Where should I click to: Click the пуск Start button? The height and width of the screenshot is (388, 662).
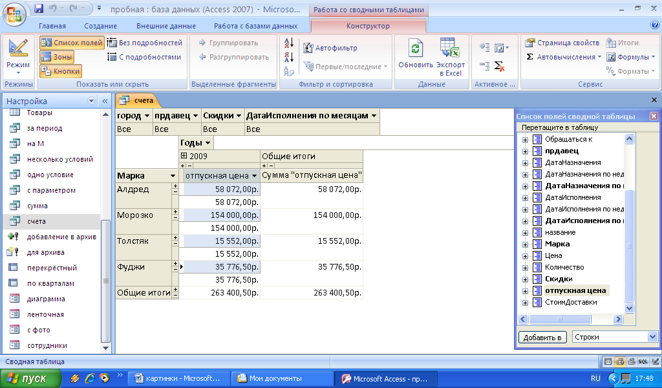click(30, 379)
